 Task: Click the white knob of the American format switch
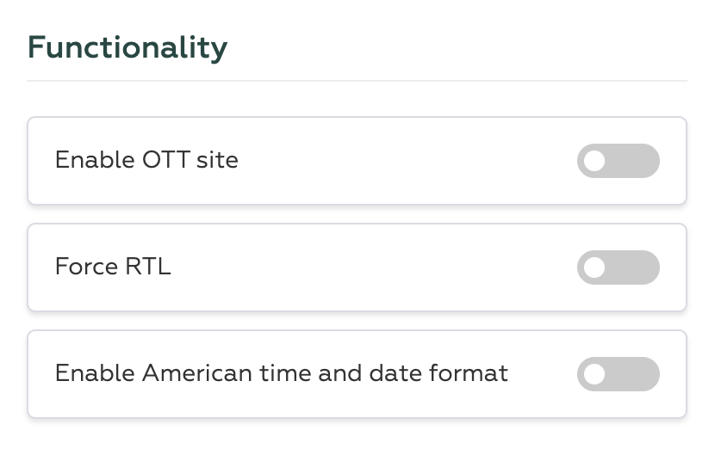(594, 374)
